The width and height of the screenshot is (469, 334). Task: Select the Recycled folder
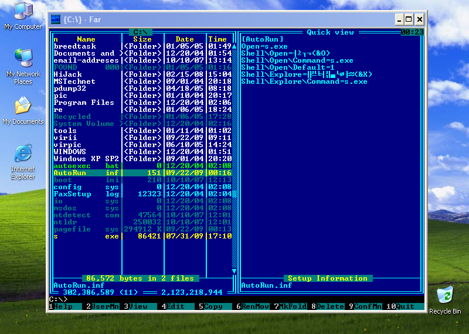coord(142,117)
